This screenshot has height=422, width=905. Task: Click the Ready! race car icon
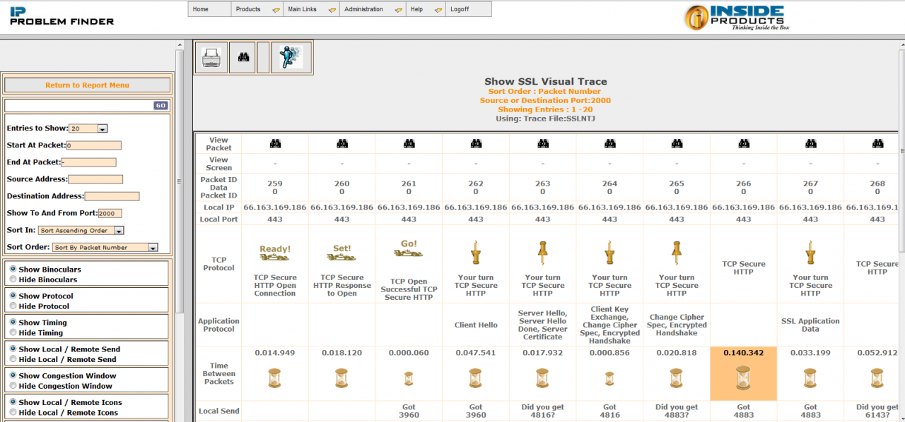[275, 253]
